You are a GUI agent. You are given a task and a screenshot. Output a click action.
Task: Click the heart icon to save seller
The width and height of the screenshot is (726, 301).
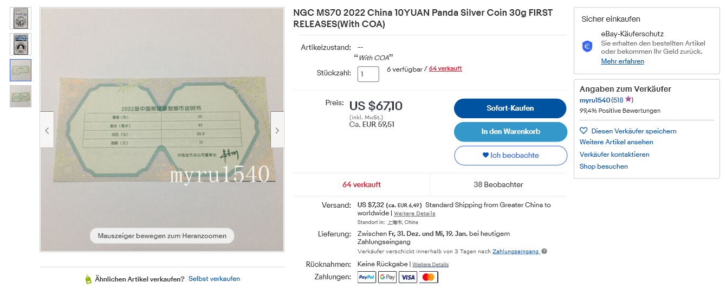(x=584, y=131)
